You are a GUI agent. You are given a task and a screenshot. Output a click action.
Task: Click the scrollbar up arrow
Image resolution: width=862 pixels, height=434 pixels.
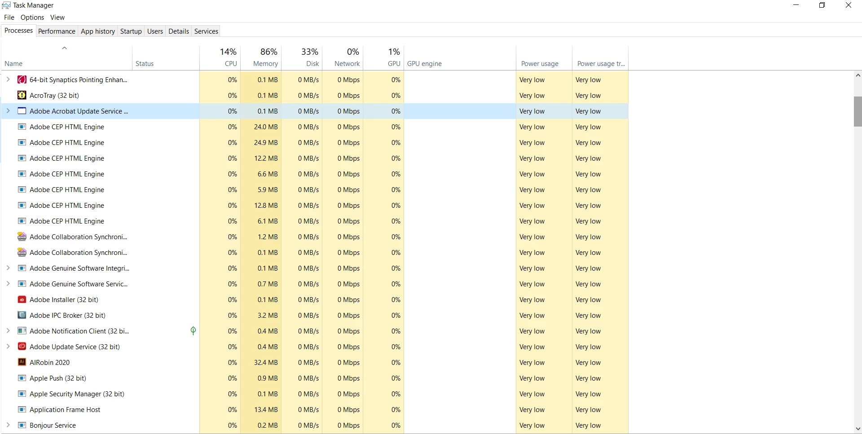click(x=858, y=76)
